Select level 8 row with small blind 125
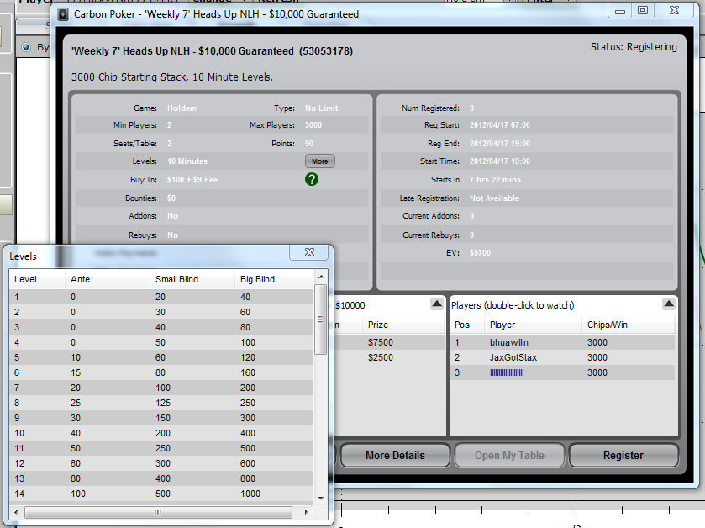This screenshot has width=705, height=528. pyautogui.click(x=161, y=403)
